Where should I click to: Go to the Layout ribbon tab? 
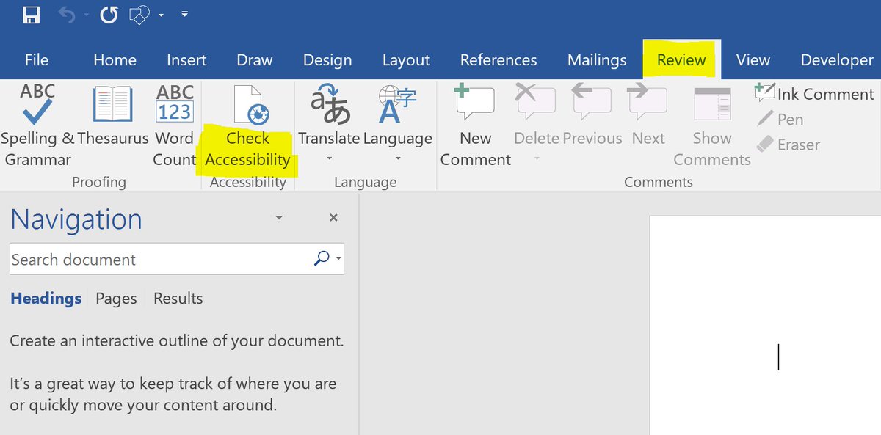406,60
